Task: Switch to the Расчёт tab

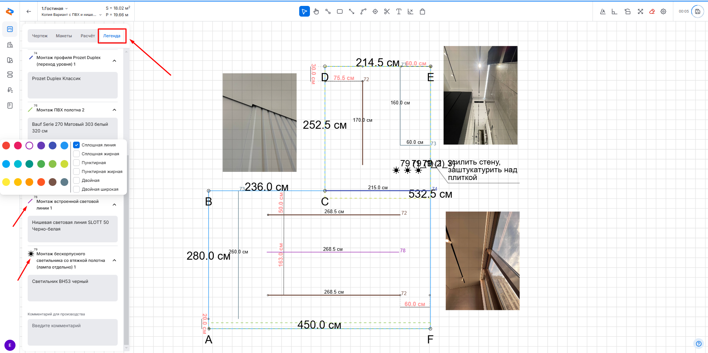Action: tap(87, 36)
